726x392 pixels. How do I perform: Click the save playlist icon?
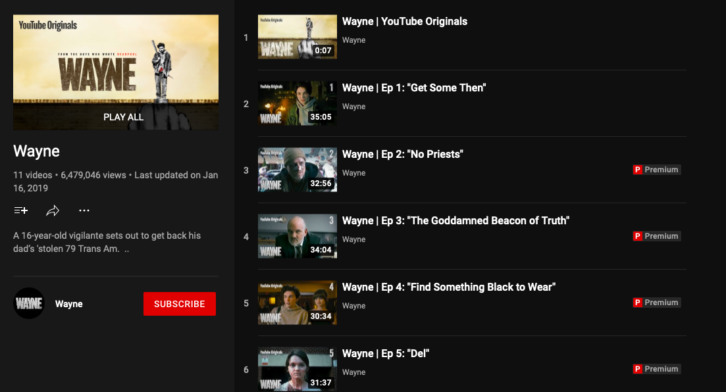pyautogui.click(x=21, y=210)
